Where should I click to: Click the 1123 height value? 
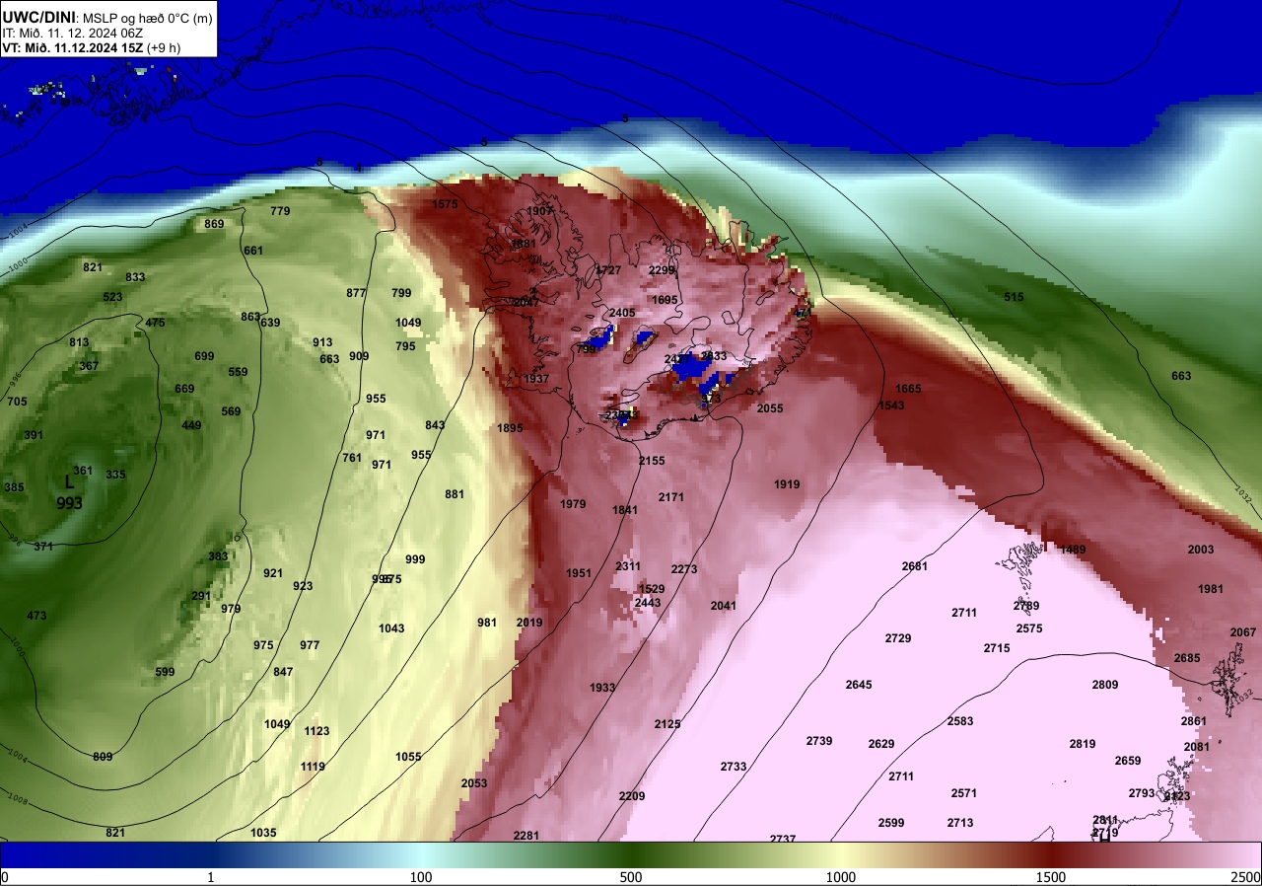click(317, 731)
